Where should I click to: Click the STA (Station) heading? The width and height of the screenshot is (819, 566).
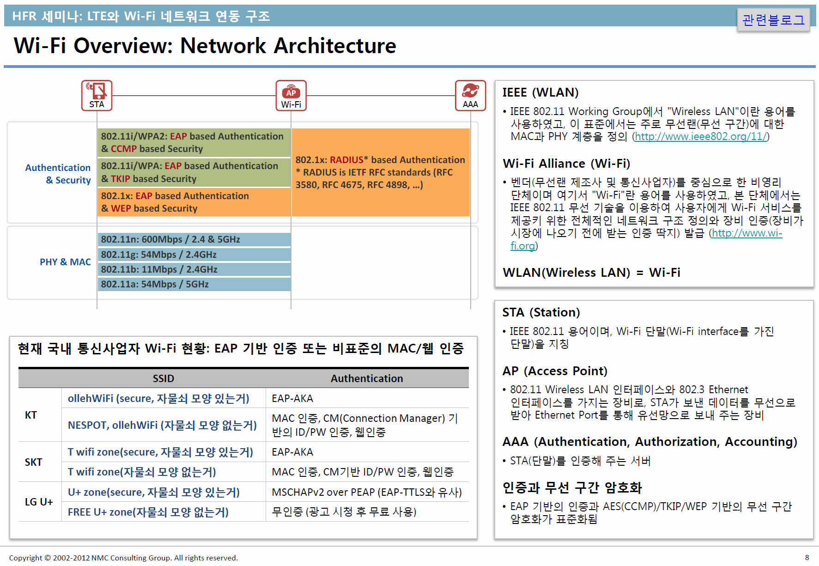541,312
